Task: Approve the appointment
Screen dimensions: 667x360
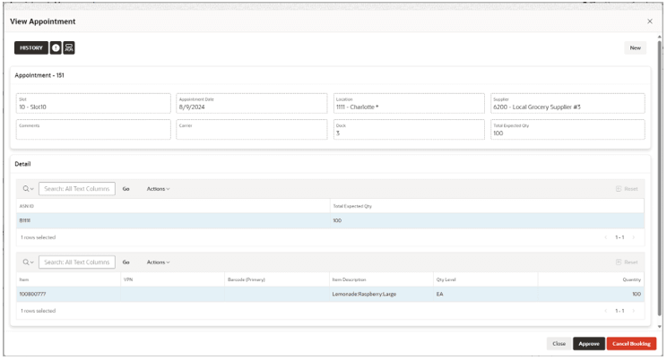Action: pos(589,343)
